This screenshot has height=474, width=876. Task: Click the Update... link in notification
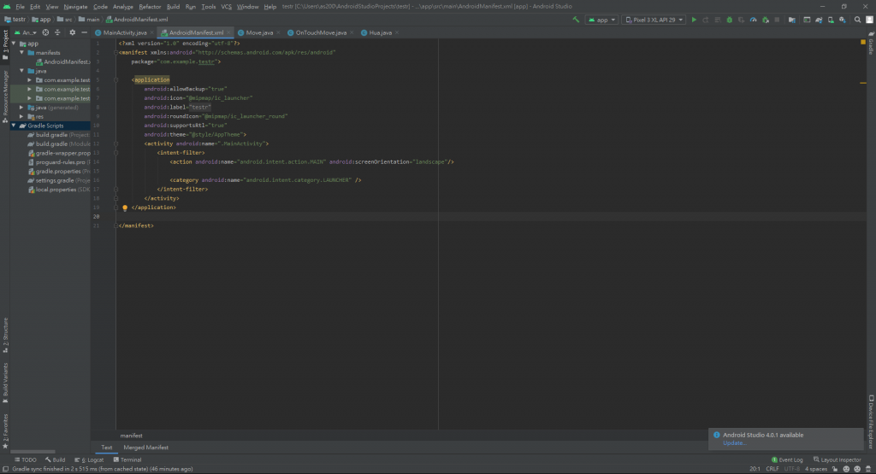(x=734, y=442)
